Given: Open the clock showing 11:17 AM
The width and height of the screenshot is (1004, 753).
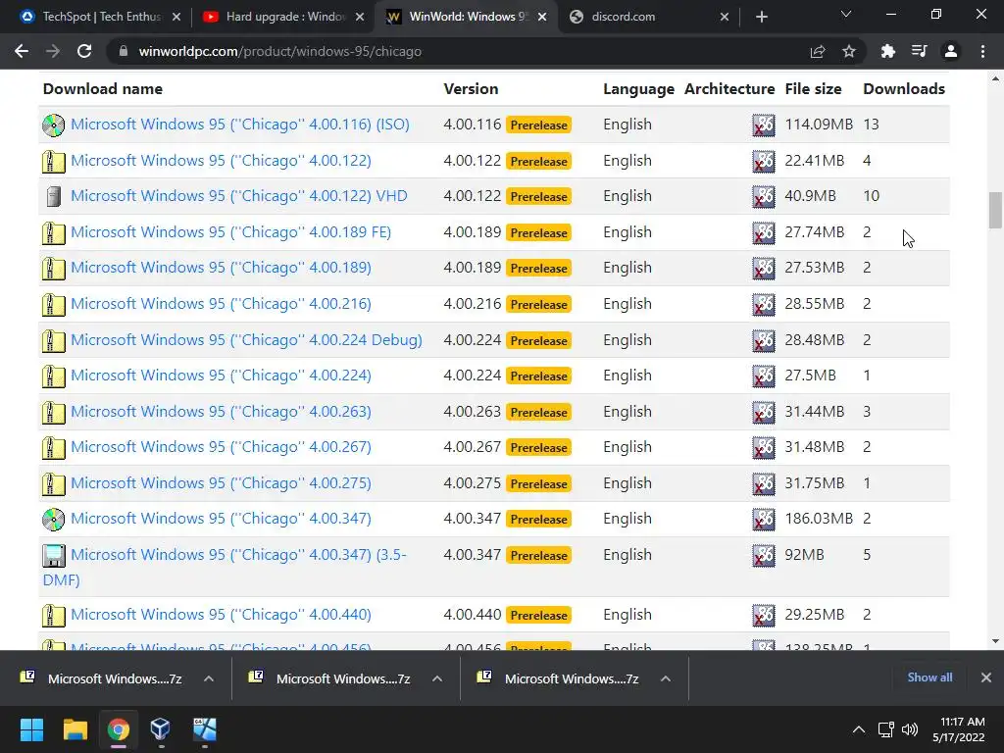Looking at the screenshot, I should [x=959, y=729].
